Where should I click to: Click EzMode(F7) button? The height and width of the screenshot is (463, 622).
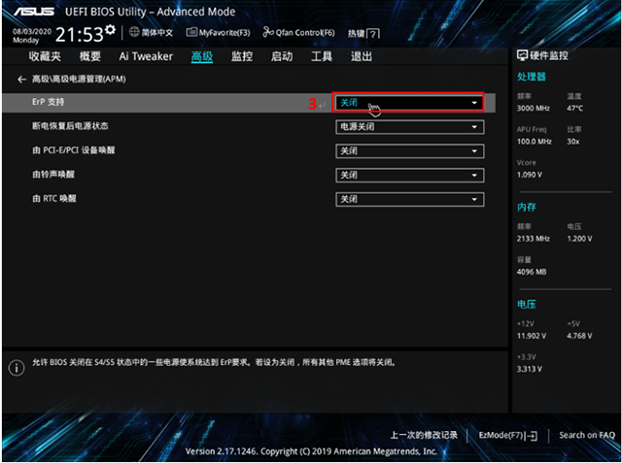pyautogui.click(x=507, y=435)
